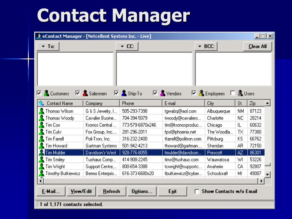Sort by St. column header
Screen dimensions: 292x219
click(x=241, y=103)
